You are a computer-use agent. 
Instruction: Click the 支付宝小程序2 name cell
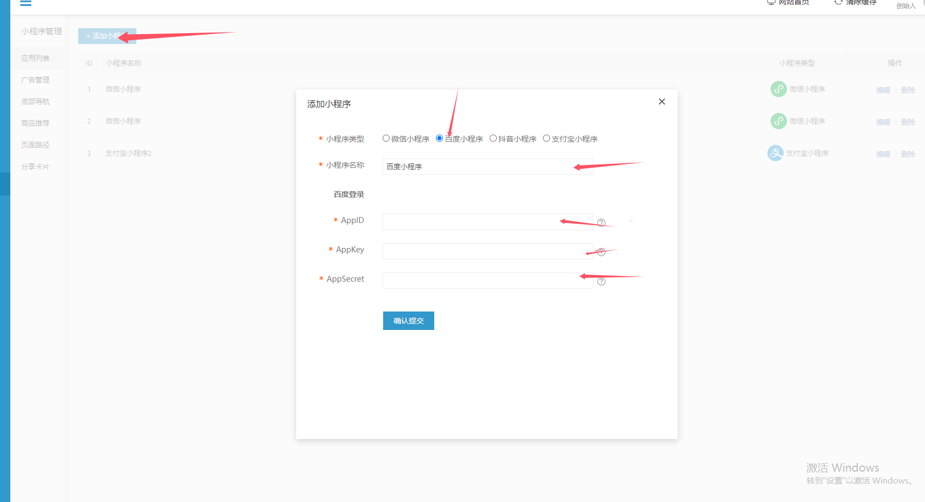coord(128,153)
